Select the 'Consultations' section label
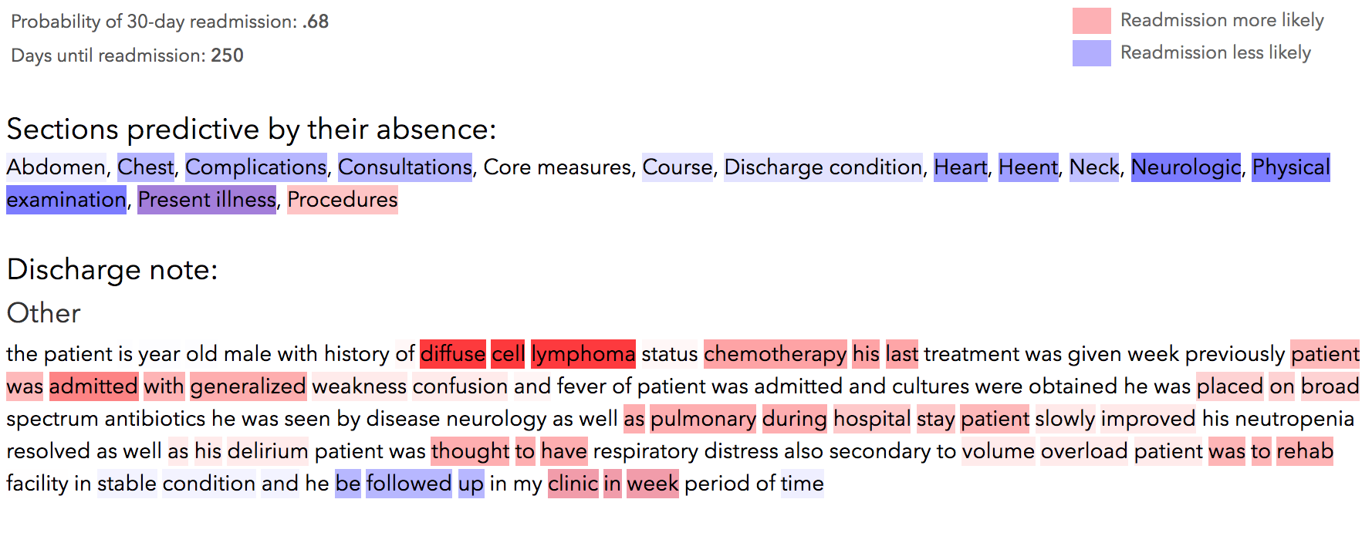The height and width of the screenshot is (560, 1372). [404, 167]
